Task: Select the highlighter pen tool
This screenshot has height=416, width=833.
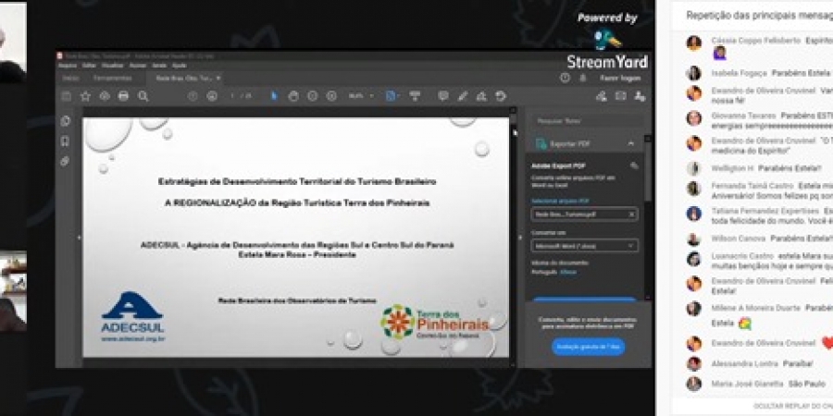Action: click(463, 96)
